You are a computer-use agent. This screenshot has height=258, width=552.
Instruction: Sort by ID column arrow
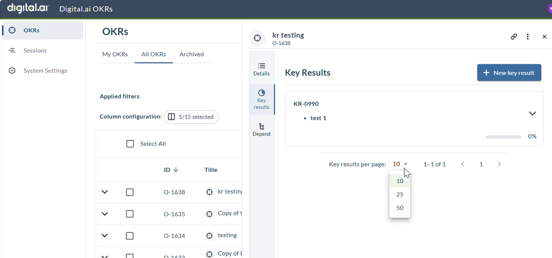tap(176, 170)
